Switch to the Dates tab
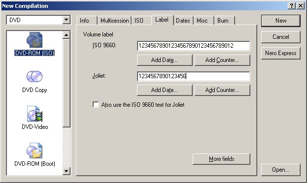 coord(183,21)
